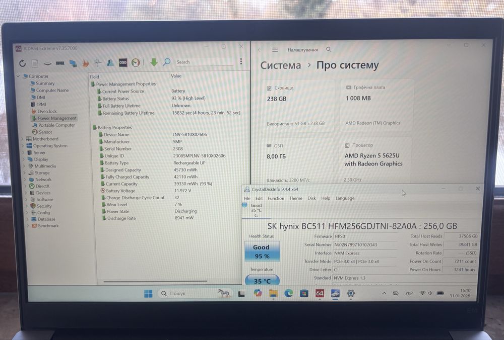Open the Theme menu in CrystalDiskInfo
Image resolution: width=504 pixels, height=340 pixels.
(296, 198)
